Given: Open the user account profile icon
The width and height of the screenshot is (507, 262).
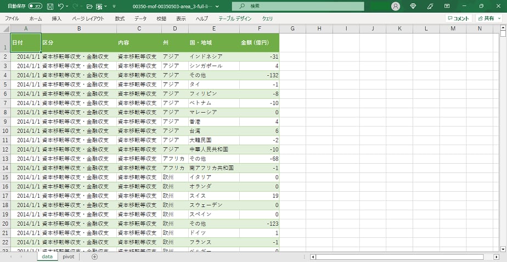Looking at the screenshot, I should coord(396,6).
